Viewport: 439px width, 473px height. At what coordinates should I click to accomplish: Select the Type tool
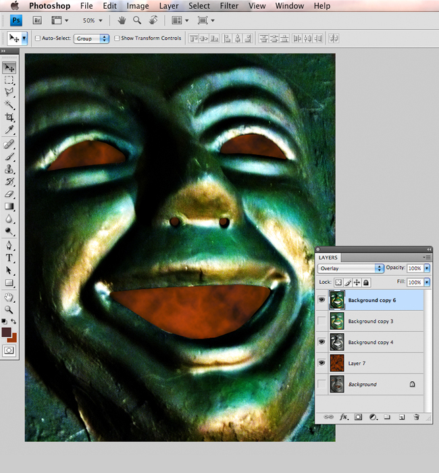pyautogui.click(x=9, y=258)
